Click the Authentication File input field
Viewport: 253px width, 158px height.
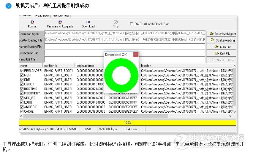click(125, 46)
